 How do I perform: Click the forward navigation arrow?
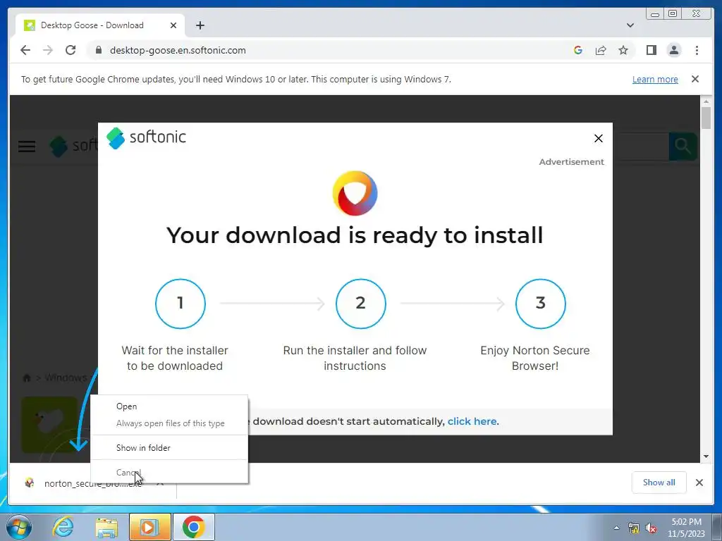(x=48, y=50)
